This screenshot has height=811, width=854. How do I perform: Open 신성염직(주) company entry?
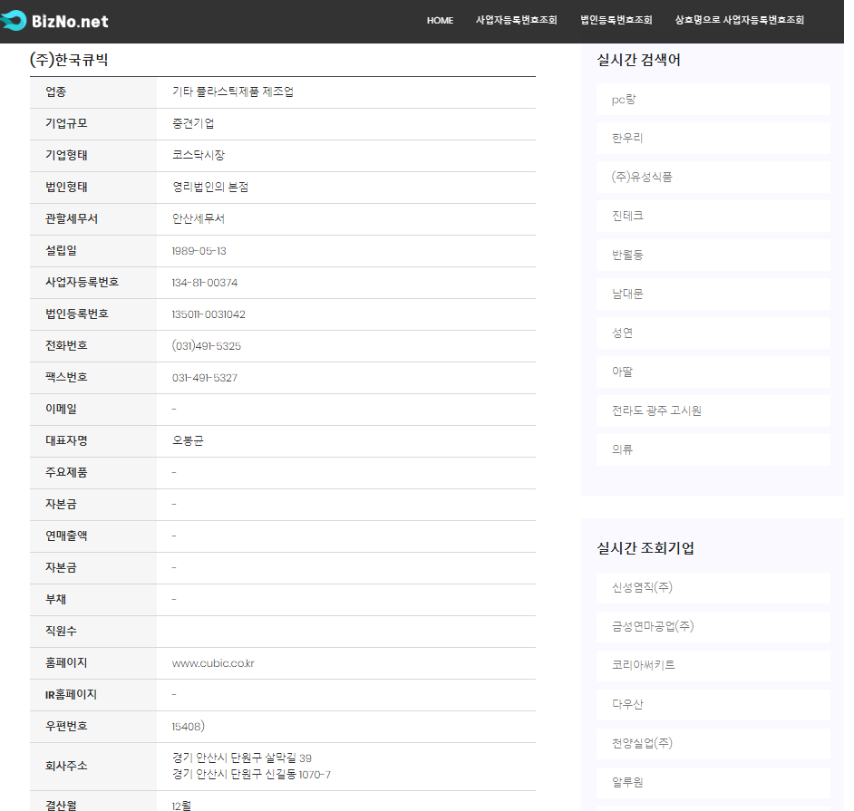713,588
